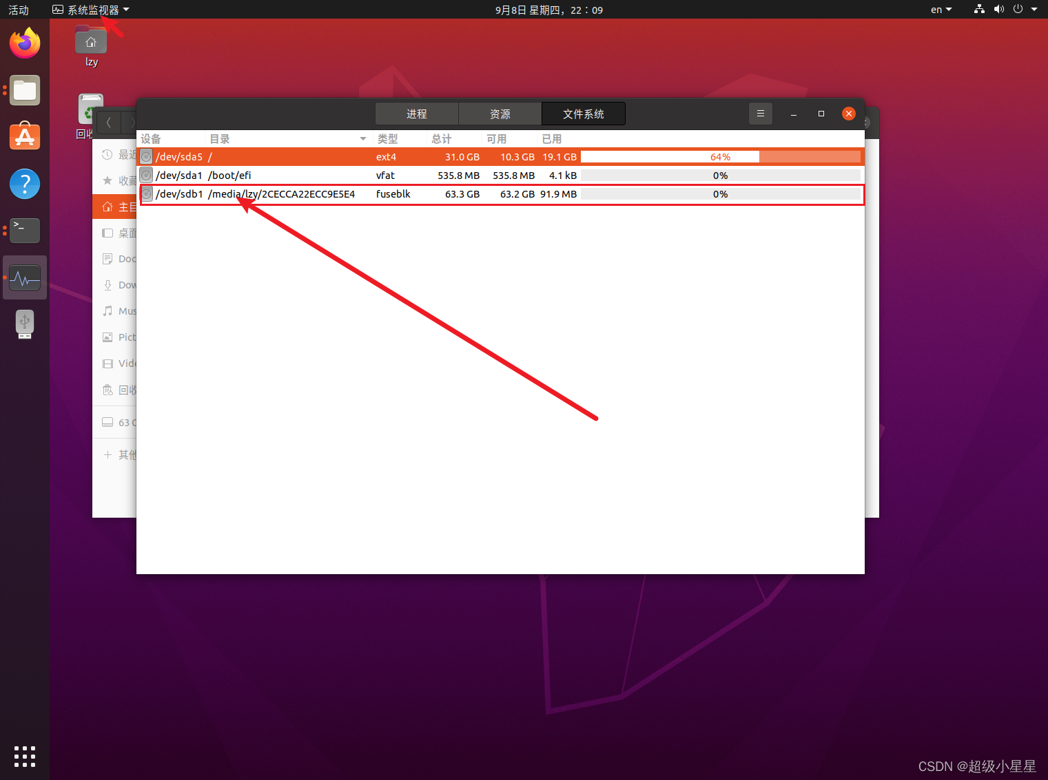Sort by 可用 column header
This screenshot has width=1048, height=780.
(x=509, y=139)
